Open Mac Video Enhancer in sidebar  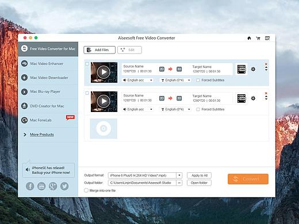(48, 64)
